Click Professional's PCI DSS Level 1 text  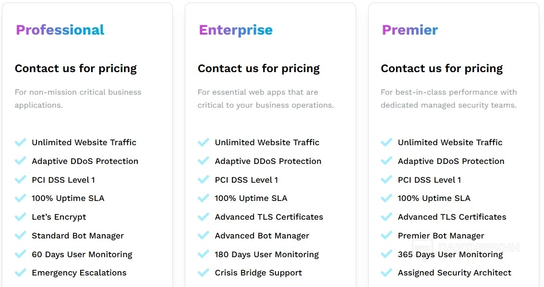pyautogui.click(x=63, y=180)
